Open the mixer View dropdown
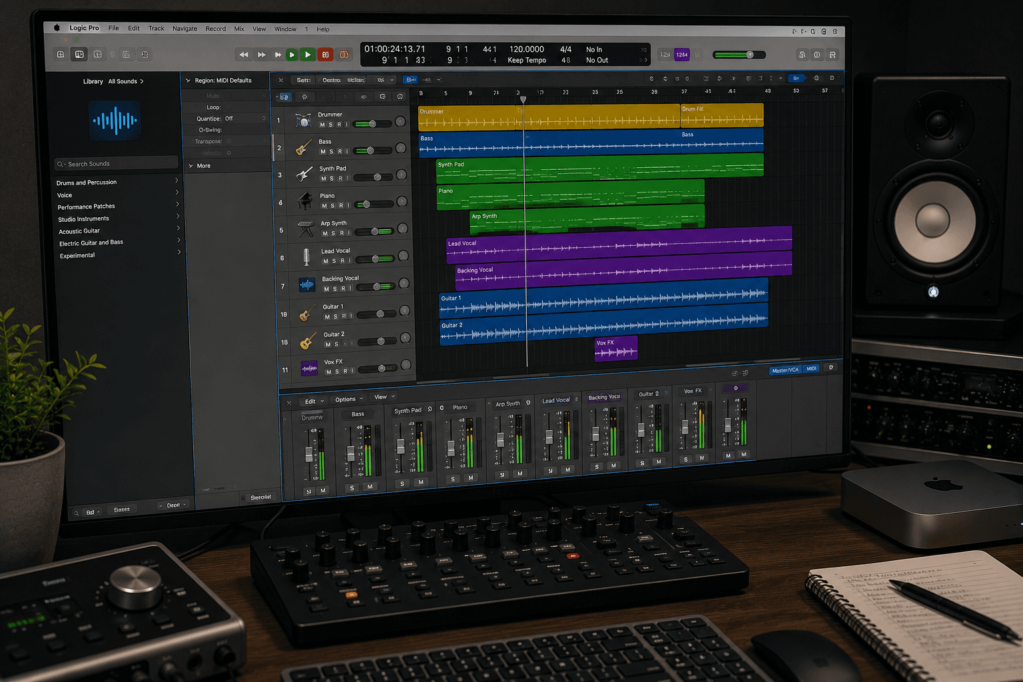The height and width of the screenshot is (682, 1023). [x=384, y=397]
